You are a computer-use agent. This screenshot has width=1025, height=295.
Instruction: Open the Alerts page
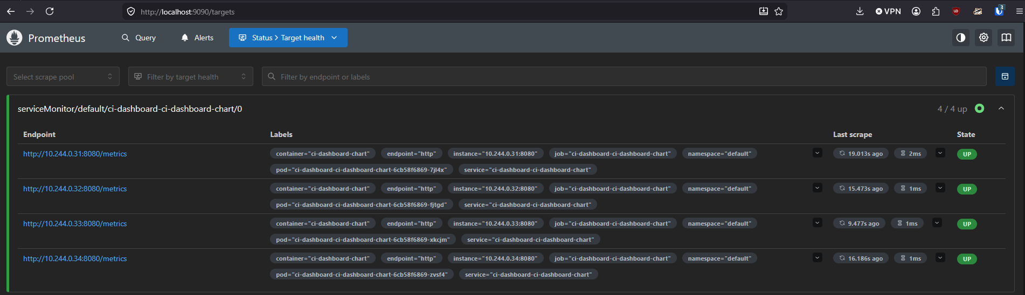pyautogui.click(x=197, y=38)
